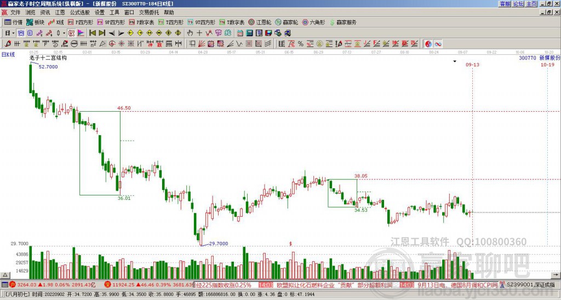Click the 日K线 chart label
The height and width of the screenshot is (300, 561).
(8, 55)
